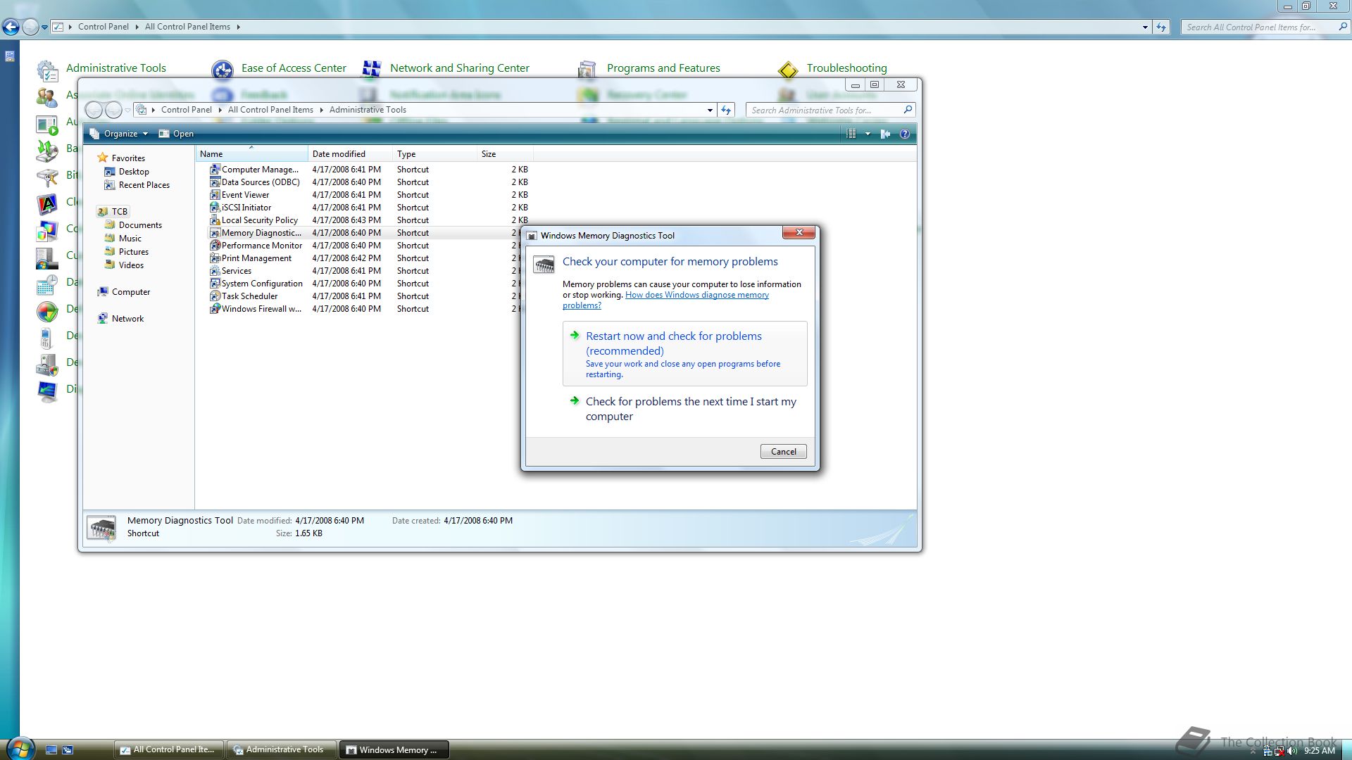Click Windows Memory taskbar button
The width and height of the screenshot is (1352, 760).
point(394,750)
